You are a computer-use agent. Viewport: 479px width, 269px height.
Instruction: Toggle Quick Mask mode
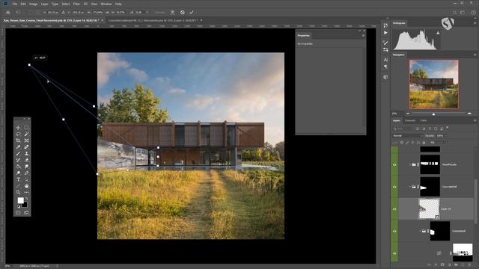(x=18, y=212)
